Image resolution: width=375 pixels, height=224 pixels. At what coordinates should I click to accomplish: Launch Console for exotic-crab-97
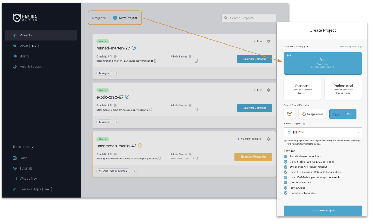click(255, 108)
